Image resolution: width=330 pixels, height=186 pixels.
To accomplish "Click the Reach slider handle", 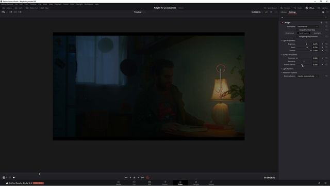I will tap(307, 48).
